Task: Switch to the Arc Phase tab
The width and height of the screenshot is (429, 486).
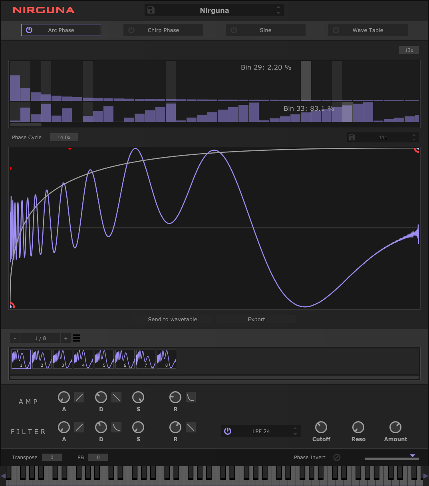Action: (61, 30)
